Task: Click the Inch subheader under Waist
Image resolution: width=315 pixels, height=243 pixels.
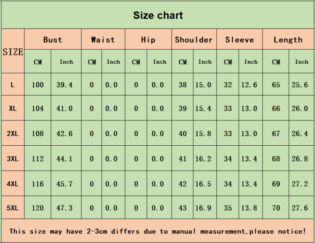Action: point(113,62)
